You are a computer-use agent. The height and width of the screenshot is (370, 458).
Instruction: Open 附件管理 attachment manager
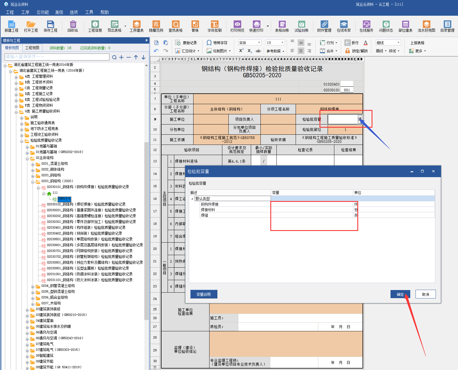(x=324, y=26)
